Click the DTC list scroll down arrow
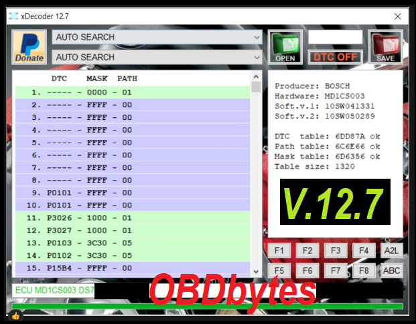This screenshot has height=324, width=416. pyautogui.click(x=256, y=272)
